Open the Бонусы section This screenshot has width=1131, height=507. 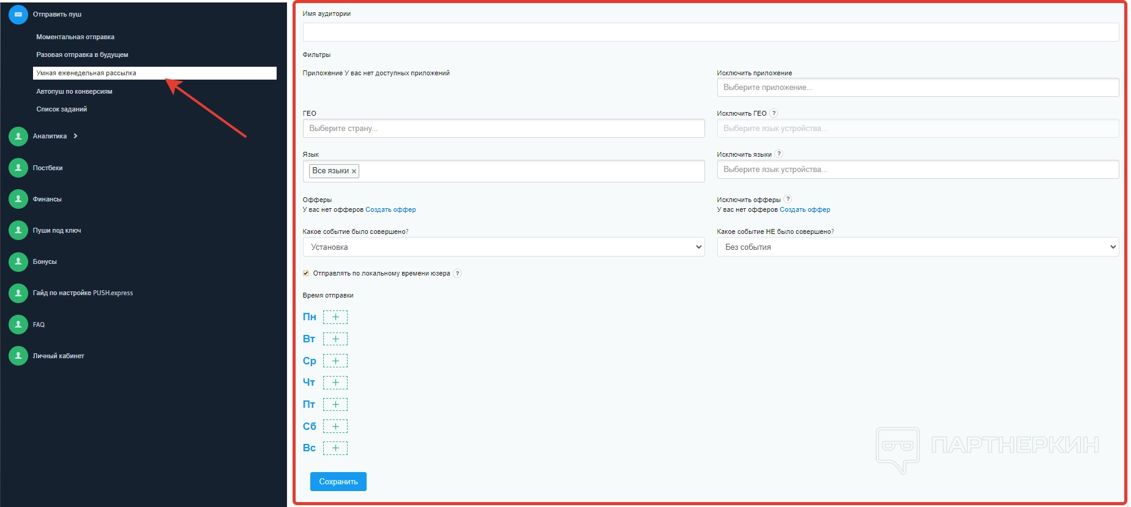(x=45, y=261)
